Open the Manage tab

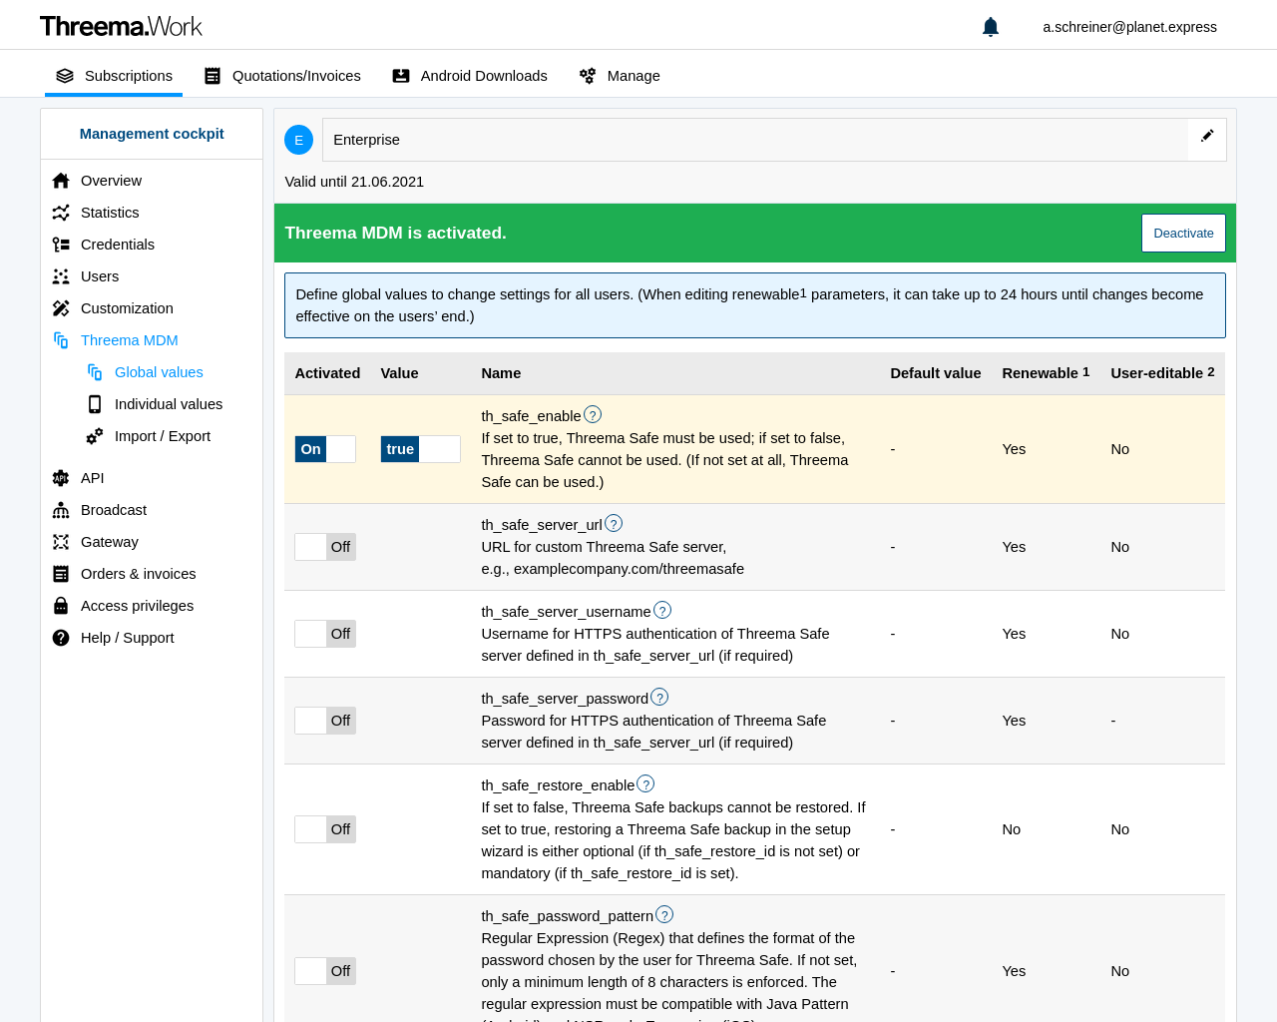[620, 76]
